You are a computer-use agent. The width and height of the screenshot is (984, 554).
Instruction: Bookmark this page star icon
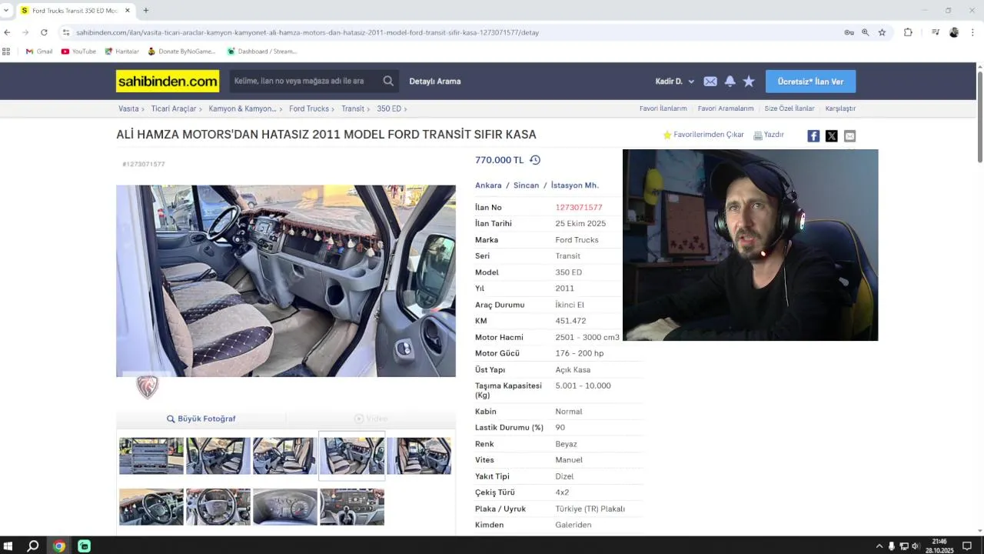click(x=882, y=32)
